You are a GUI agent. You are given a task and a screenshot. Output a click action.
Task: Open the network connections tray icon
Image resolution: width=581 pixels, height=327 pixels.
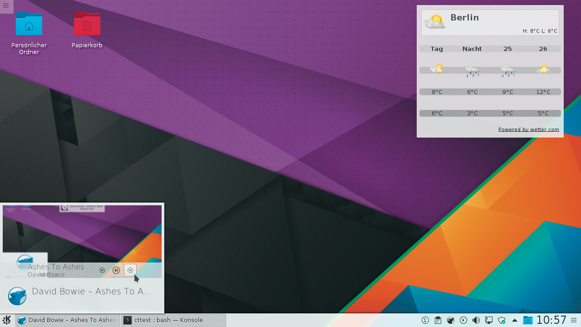(x=489, y=320)
